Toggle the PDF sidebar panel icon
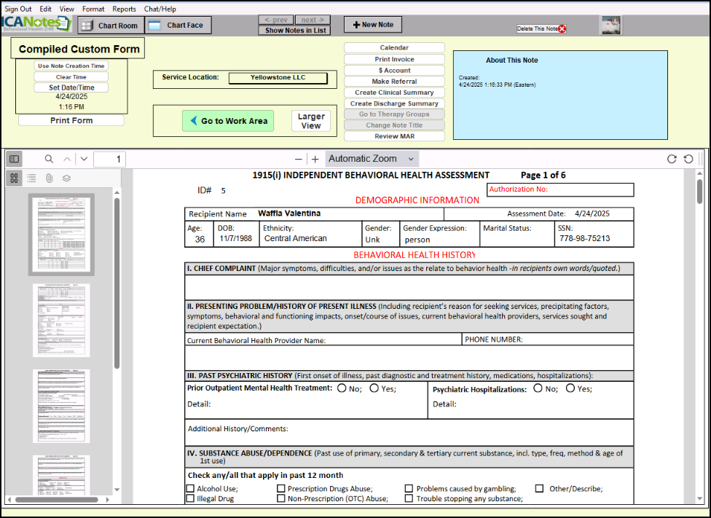This screenshot has height=518, width=711. coord(15,159)
